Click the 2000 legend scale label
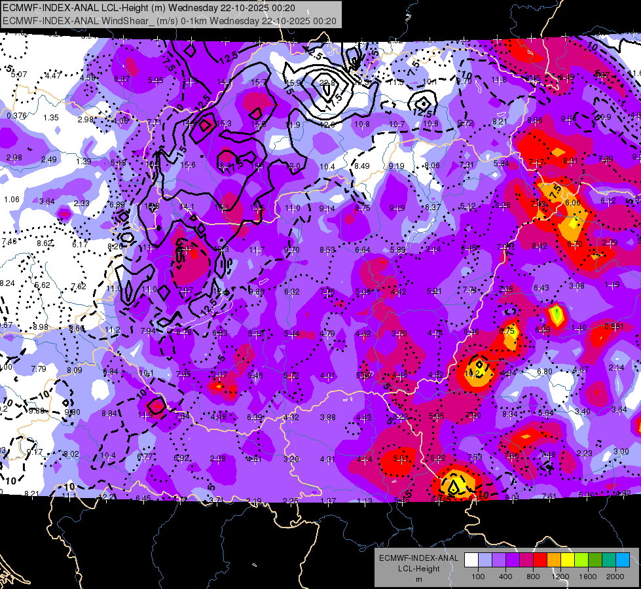 pyautogui.click(x=615, y=577)
